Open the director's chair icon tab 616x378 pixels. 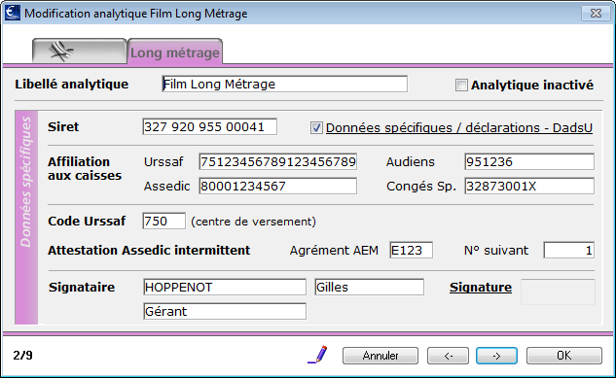click(x=80, y=51)
